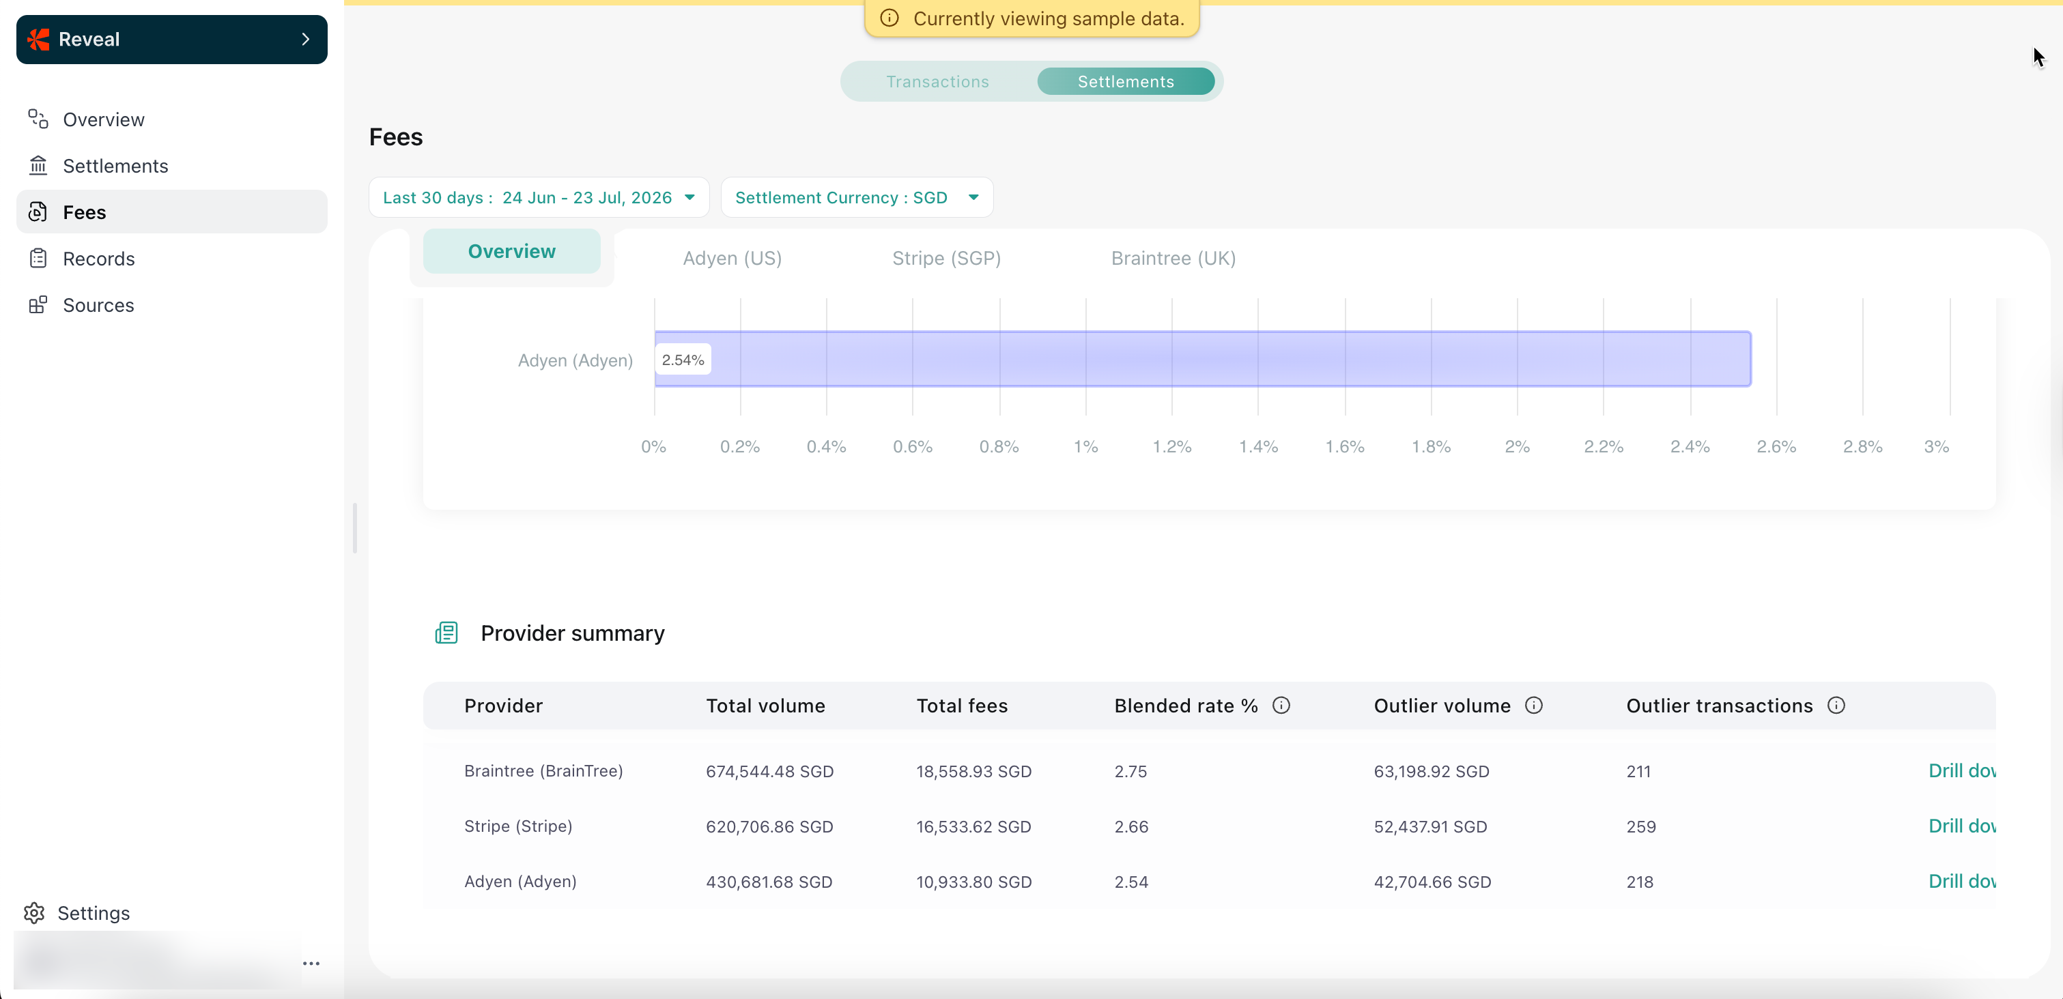This screenshot has width=2063, height=999.
Task: Go to Settlements in the sidebar
Action: (x=171, y=166)
